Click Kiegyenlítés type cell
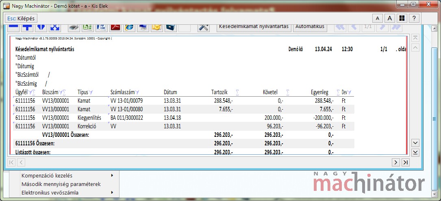 click(x=89, y=118)
